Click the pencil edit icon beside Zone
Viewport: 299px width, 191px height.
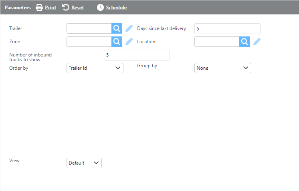(x=129, y=42)
